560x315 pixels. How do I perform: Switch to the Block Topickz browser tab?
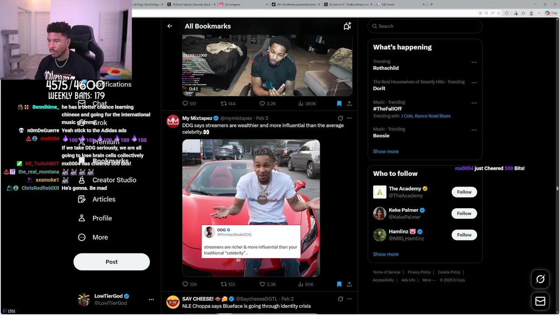[x=191, y=4]
